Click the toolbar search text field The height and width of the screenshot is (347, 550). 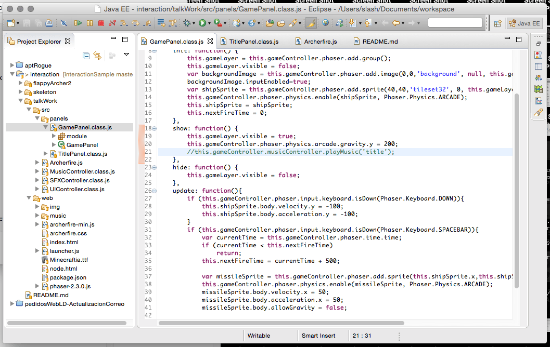[456, 22]
